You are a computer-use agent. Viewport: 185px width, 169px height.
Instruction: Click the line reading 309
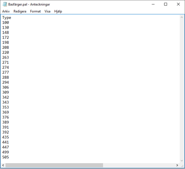click(5, 93)
